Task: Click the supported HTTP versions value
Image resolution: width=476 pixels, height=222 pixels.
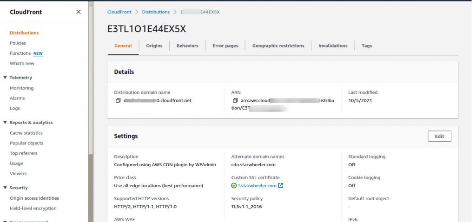Action: tap(145, 207)
